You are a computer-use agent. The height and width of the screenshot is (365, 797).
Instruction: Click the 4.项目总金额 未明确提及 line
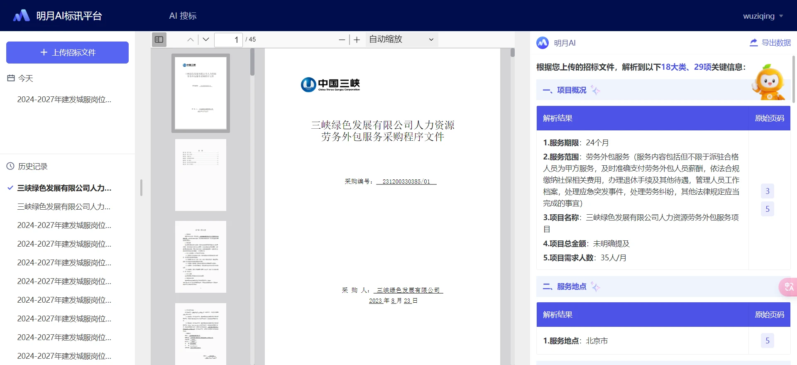[x=586, y=244]
